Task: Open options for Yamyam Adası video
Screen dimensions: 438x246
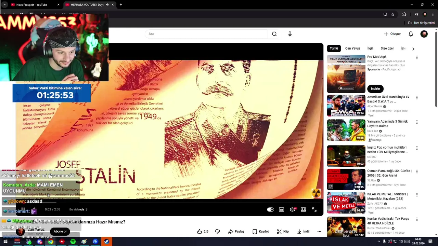Action: click(x=417, y=122)
